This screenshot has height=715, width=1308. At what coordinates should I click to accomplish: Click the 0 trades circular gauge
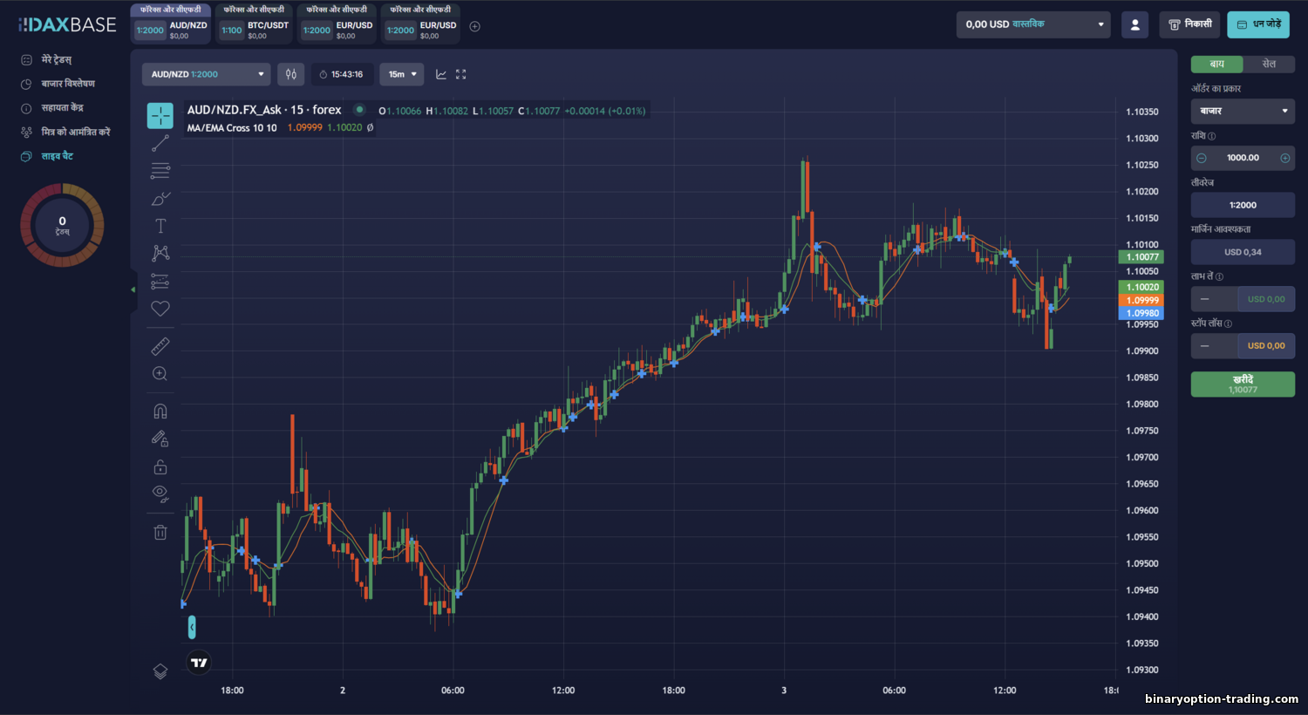click(x=62, y=225)
